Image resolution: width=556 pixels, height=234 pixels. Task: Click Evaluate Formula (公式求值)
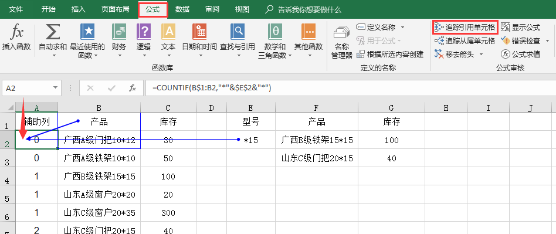[521, 54]
